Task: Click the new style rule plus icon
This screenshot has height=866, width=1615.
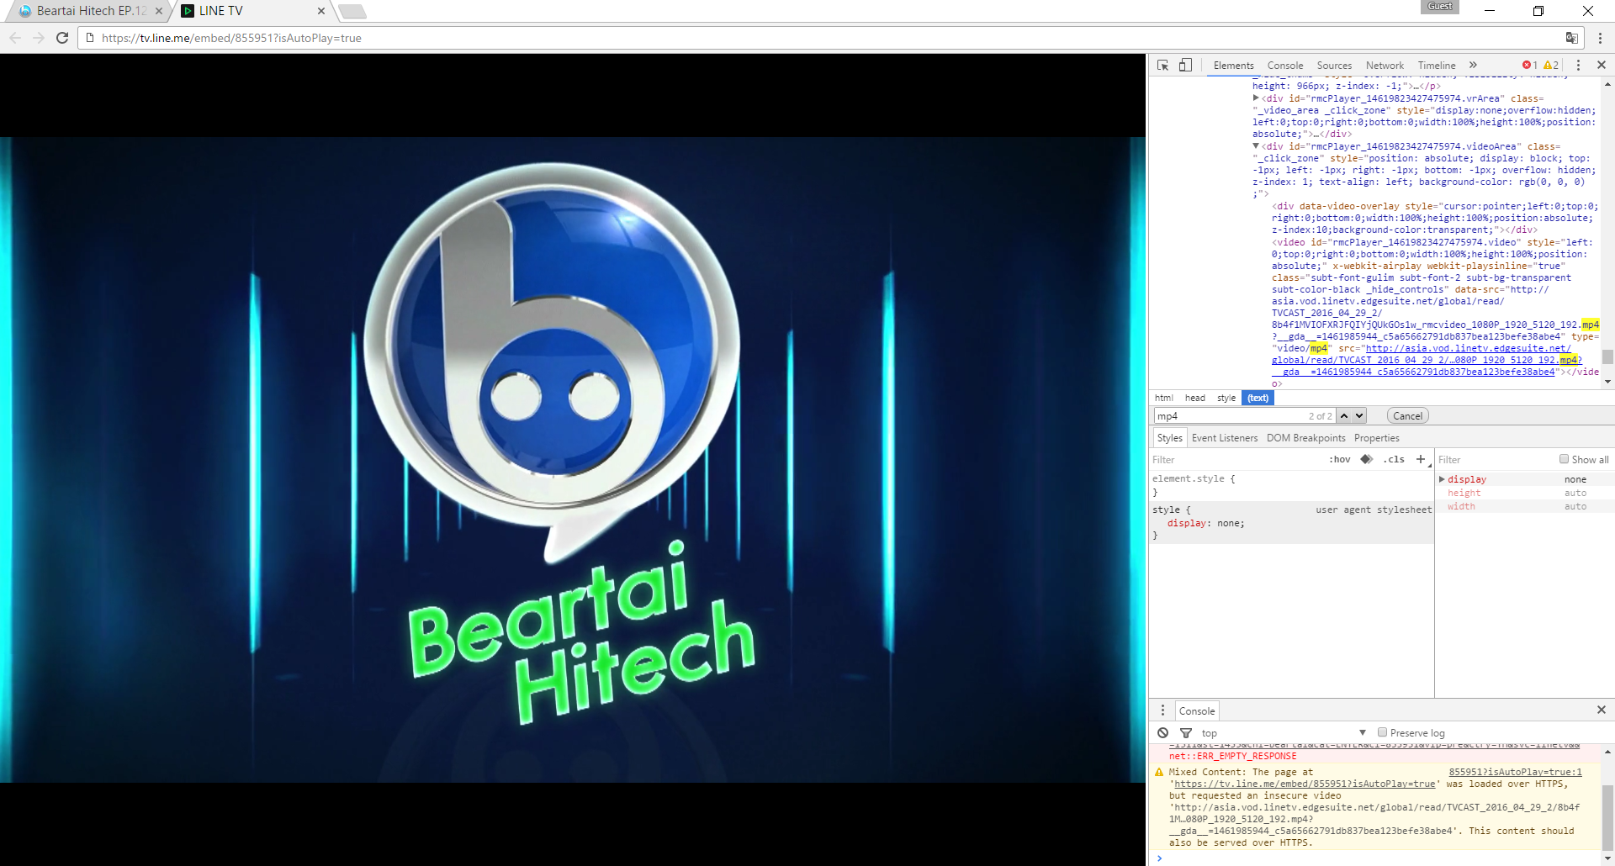Action: [1421, 459]
